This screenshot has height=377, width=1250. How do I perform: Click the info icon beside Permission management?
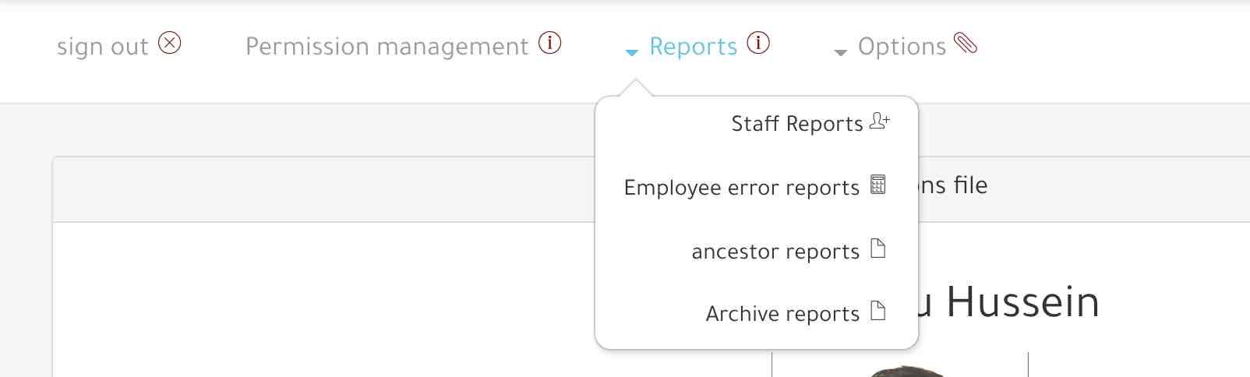[x=550, y=43]
